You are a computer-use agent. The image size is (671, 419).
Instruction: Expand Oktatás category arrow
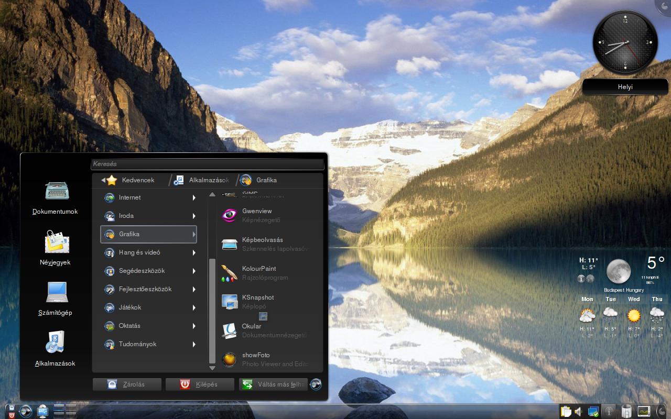click(x=194, y=326)
